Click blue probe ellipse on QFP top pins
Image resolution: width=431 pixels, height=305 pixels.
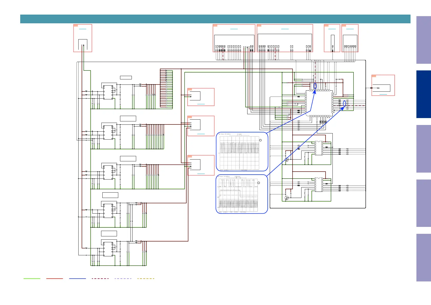pyautogui.click(x=315, y=86)
